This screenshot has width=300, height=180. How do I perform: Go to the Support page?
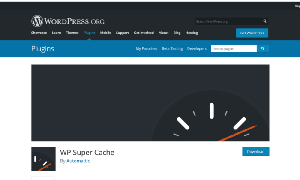click(122, 33)
